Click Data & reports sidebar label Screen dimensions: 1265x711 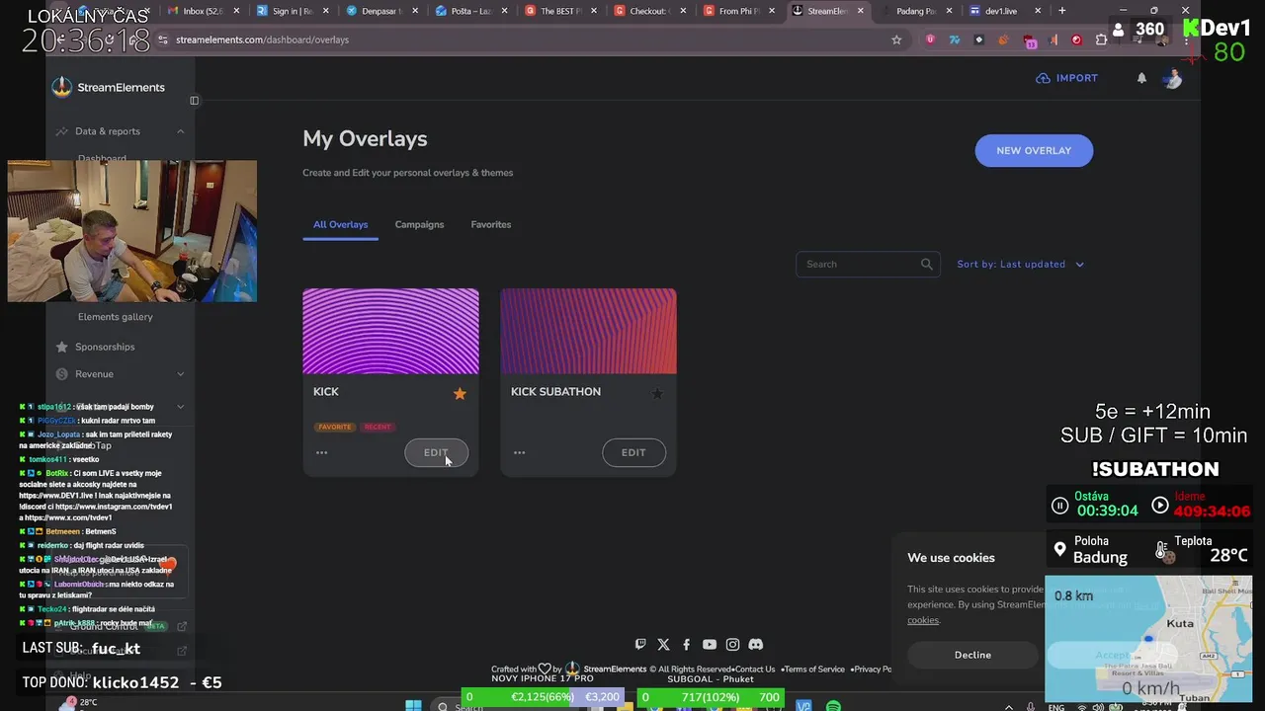(x=108, y=131)
